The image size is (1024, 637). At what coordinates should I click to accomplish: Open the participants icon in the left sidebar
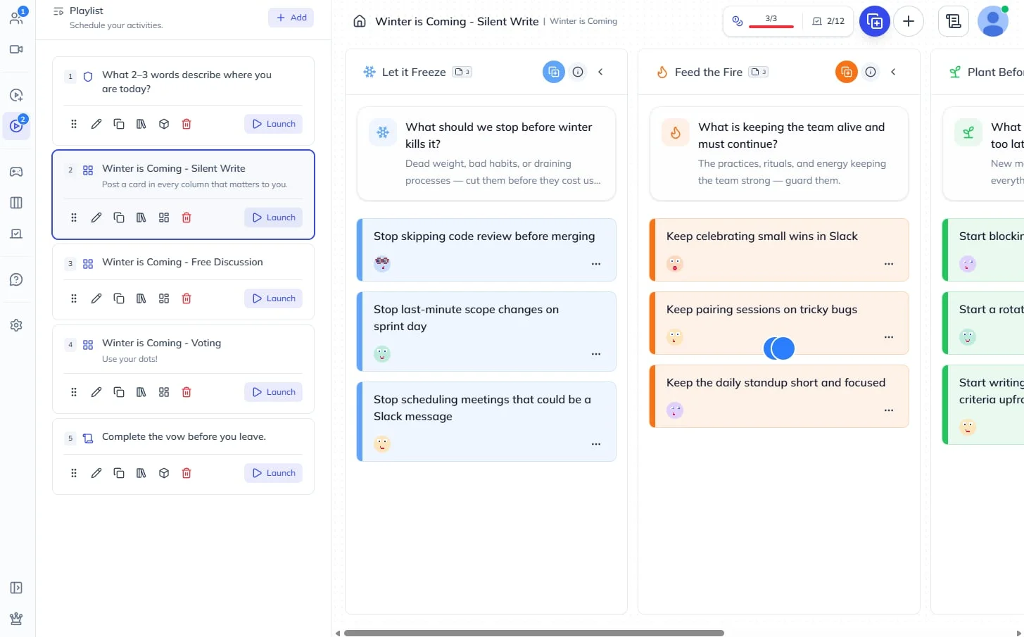(x=16, y=18)
